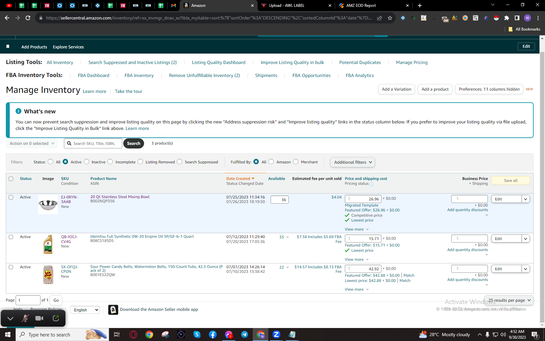Click the Sour Power Candy product thumbnail
The width and height of the screenshot is (545, 341).
(48, 274)
